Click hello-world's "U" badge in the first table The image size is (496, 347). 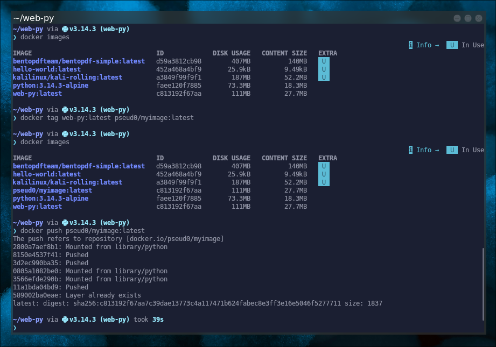click(324, 69)
